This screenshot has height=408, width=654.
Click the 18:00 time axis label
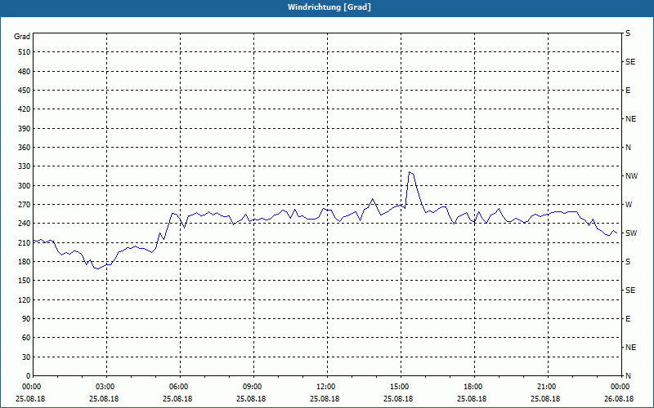click(x=474, y=387)
